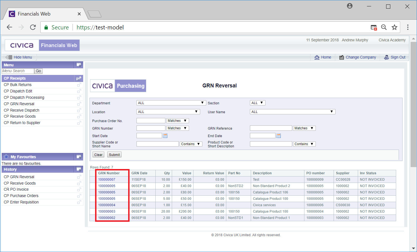Viewport: 417px width, 252px height.
Task: Open the Supplier Code Contains dropdown
Action: [191, 144]
